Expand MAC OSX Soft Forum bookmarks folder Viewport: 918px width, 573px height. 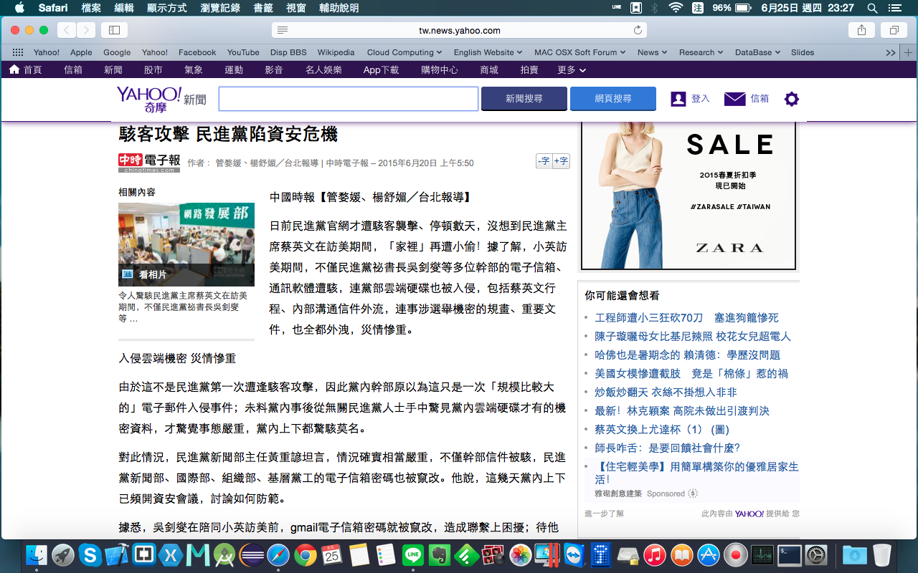tap(579, 52)
